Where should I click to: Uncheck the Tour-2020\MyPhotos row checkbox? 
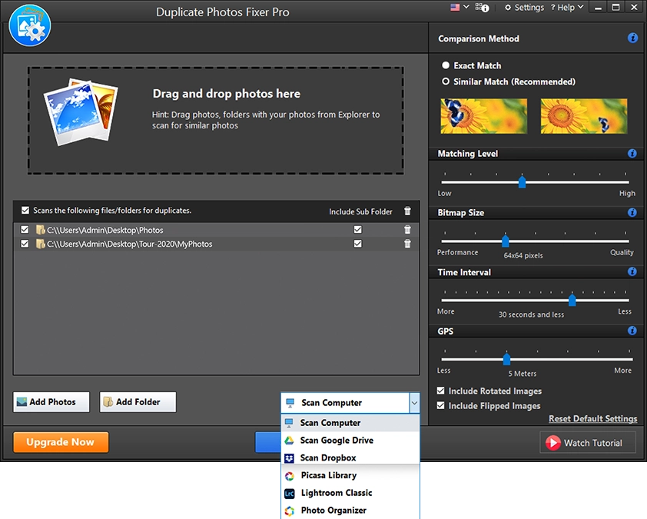(25, 244)
